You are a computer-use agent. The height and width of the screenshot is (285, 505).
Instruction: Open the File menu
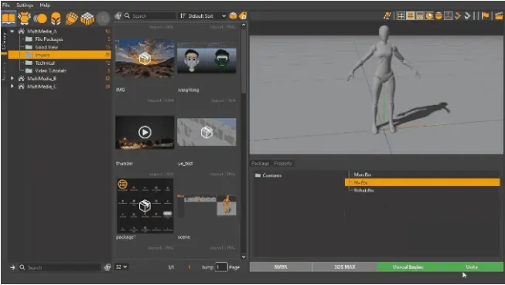pyautogui.click(x=6, y=5)
